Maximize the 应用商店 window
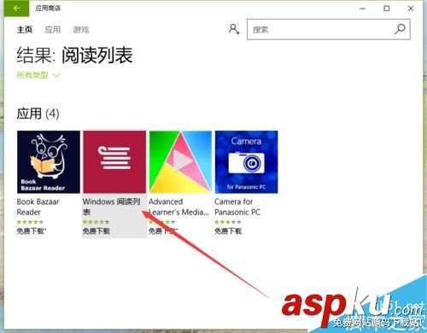 point(387,9)
